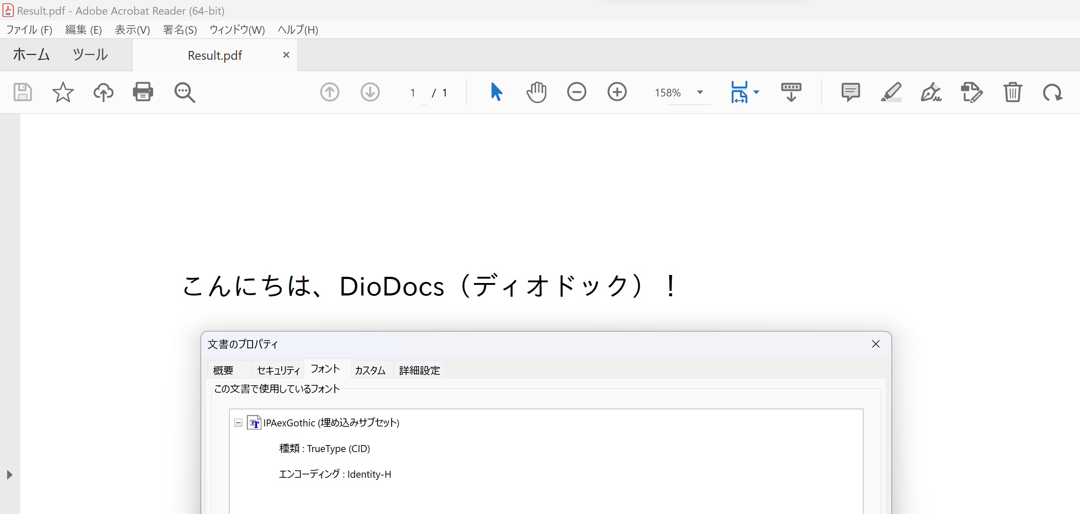Open the find text search tool

pyautogui.click(x=184, y=92)
